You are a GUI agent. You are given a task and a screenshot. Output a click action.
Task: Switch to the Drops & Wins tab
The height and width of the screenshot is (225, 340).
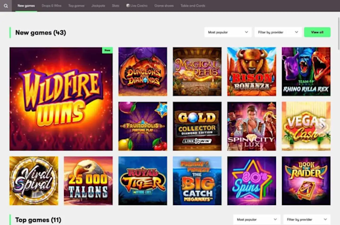[x=51, y=5]
